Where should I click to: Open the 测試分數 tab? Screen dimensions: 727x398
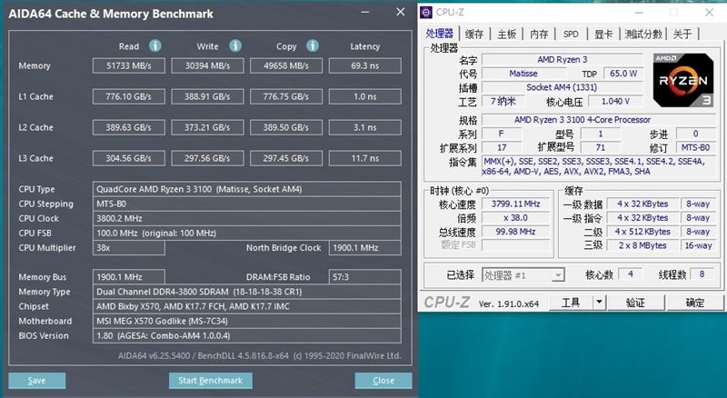tap(643, 34)
